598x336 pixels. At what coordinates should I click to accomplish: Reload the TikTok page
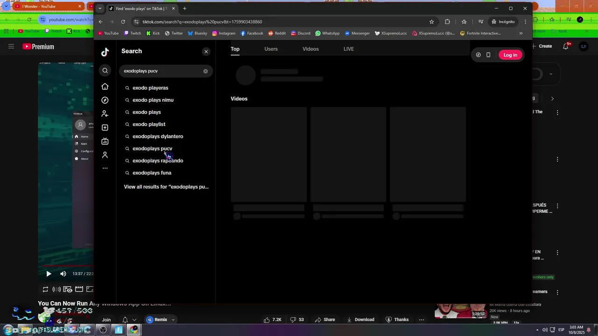tap(123, 21)
